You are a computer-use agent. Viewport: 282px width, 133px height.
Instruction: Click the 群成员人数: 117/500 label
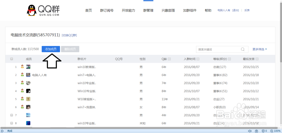point(25,49)
